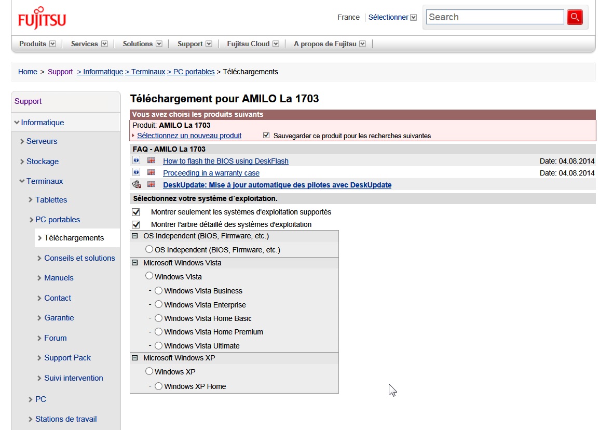Screen dimensions: 599x430
Task: Open Tablettes in sidebar
Action: (51, 200)
